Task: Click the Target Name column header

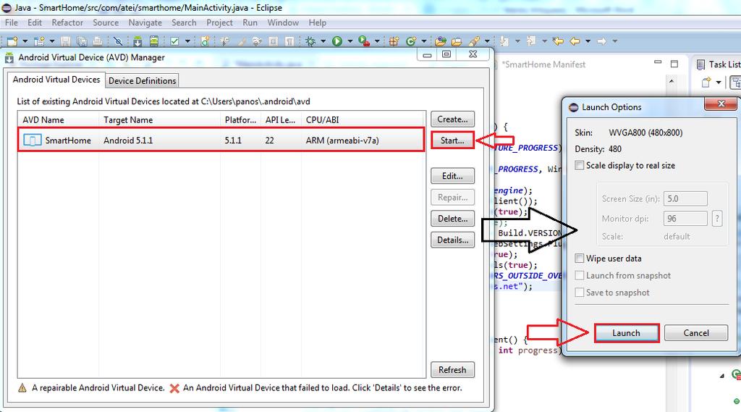Action: (160, 120)
